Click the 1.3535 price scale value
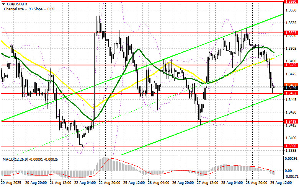Image resolution: width=299 pixels, height=187 pixels. click(x=291, y=23)
